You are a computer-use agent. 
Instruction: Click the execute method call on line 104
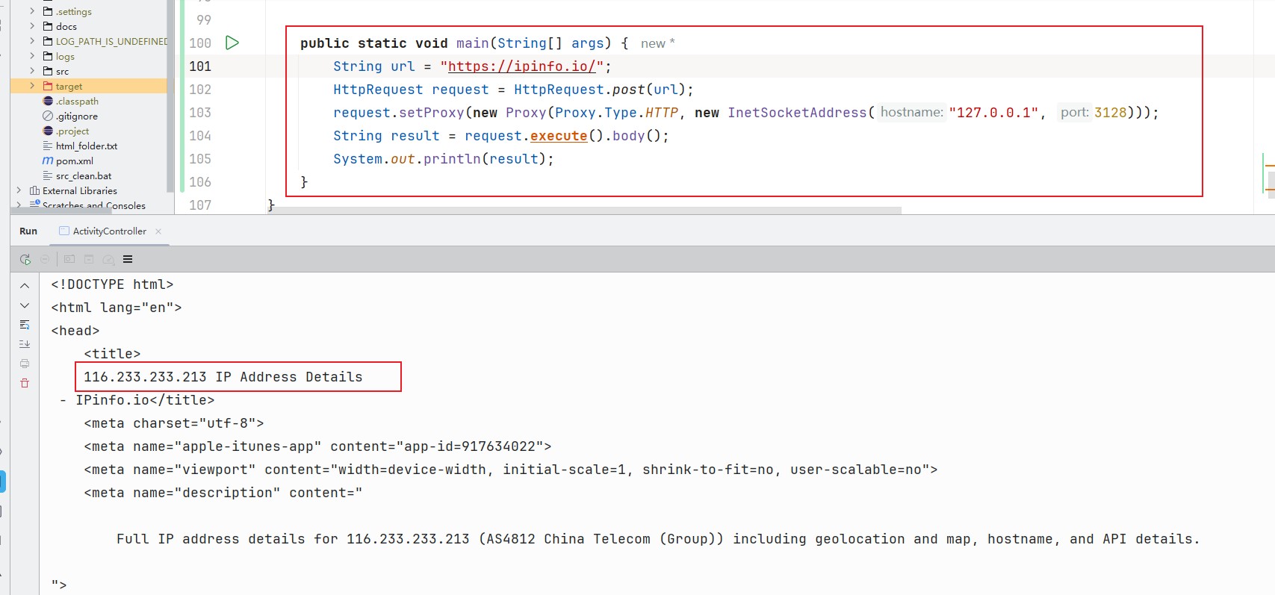point(558,136)
